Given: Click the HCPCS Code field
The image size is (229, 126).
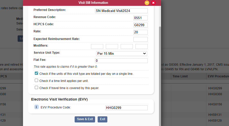Looking at the screenshot, I should (141, 25).
